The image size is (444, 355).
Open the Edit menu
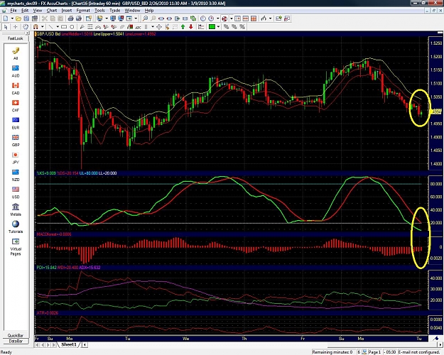[x=25, y=11]
